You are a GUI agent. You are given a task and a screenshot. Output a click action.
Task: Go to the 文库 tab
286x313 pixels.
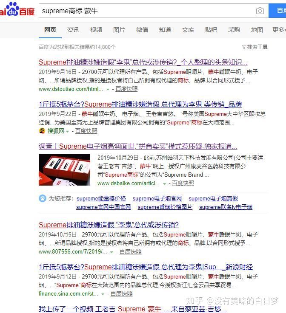[188, 30]
